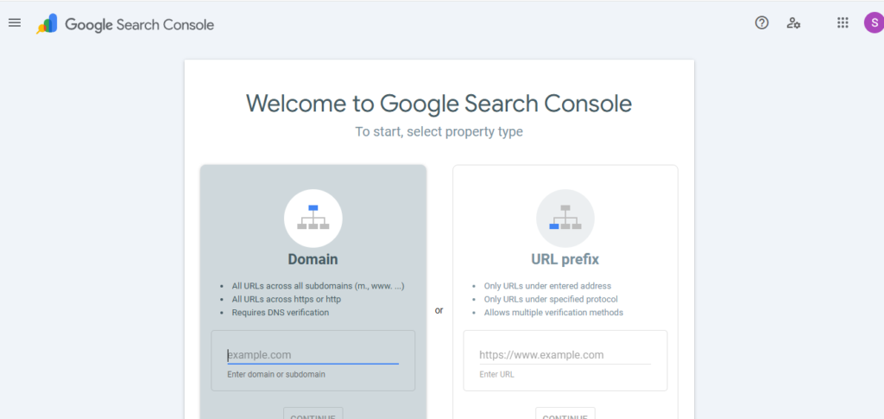
Task: Click the To start, select property type subtitle
Action: [439, 132]
